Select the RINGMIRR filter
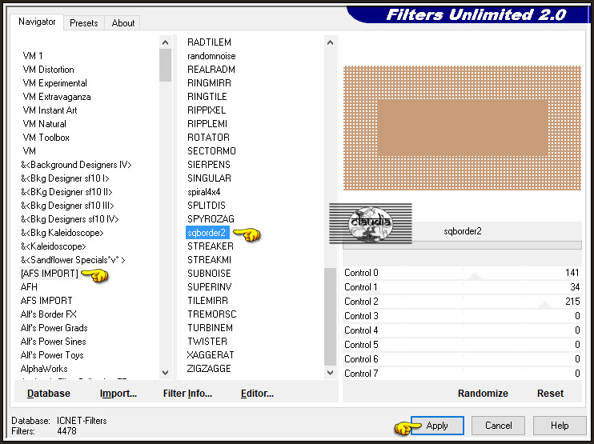The height and width of the screenshot is (444, 594). [209, 83]
